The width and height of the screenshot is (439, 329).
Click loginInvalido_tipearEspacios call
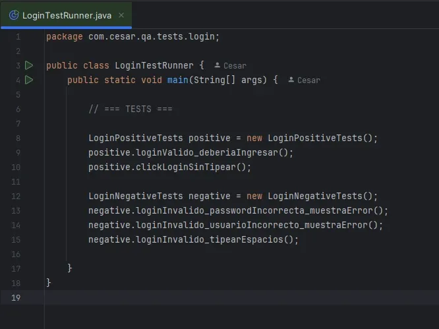coord(214,240)
